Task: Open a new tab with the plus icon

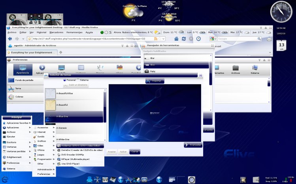Action: coord(60,52)
